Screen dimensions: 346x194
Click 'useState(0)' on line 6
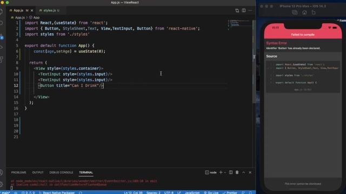pyautogui.click(x=91, y=51)
